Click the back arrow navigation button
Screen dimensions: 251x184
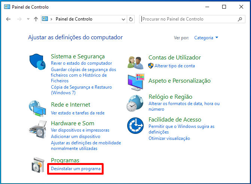pyautogui.click(x=8, y=19)
